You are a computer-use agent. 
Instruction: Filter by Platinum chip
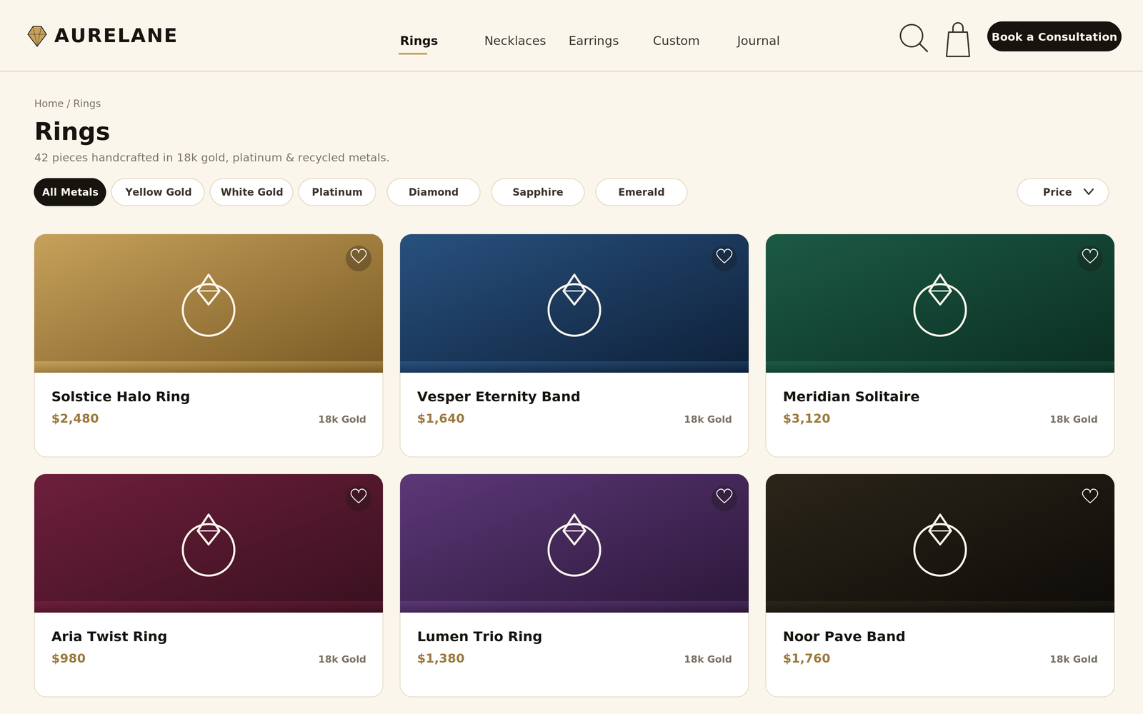tap(337, 192)
